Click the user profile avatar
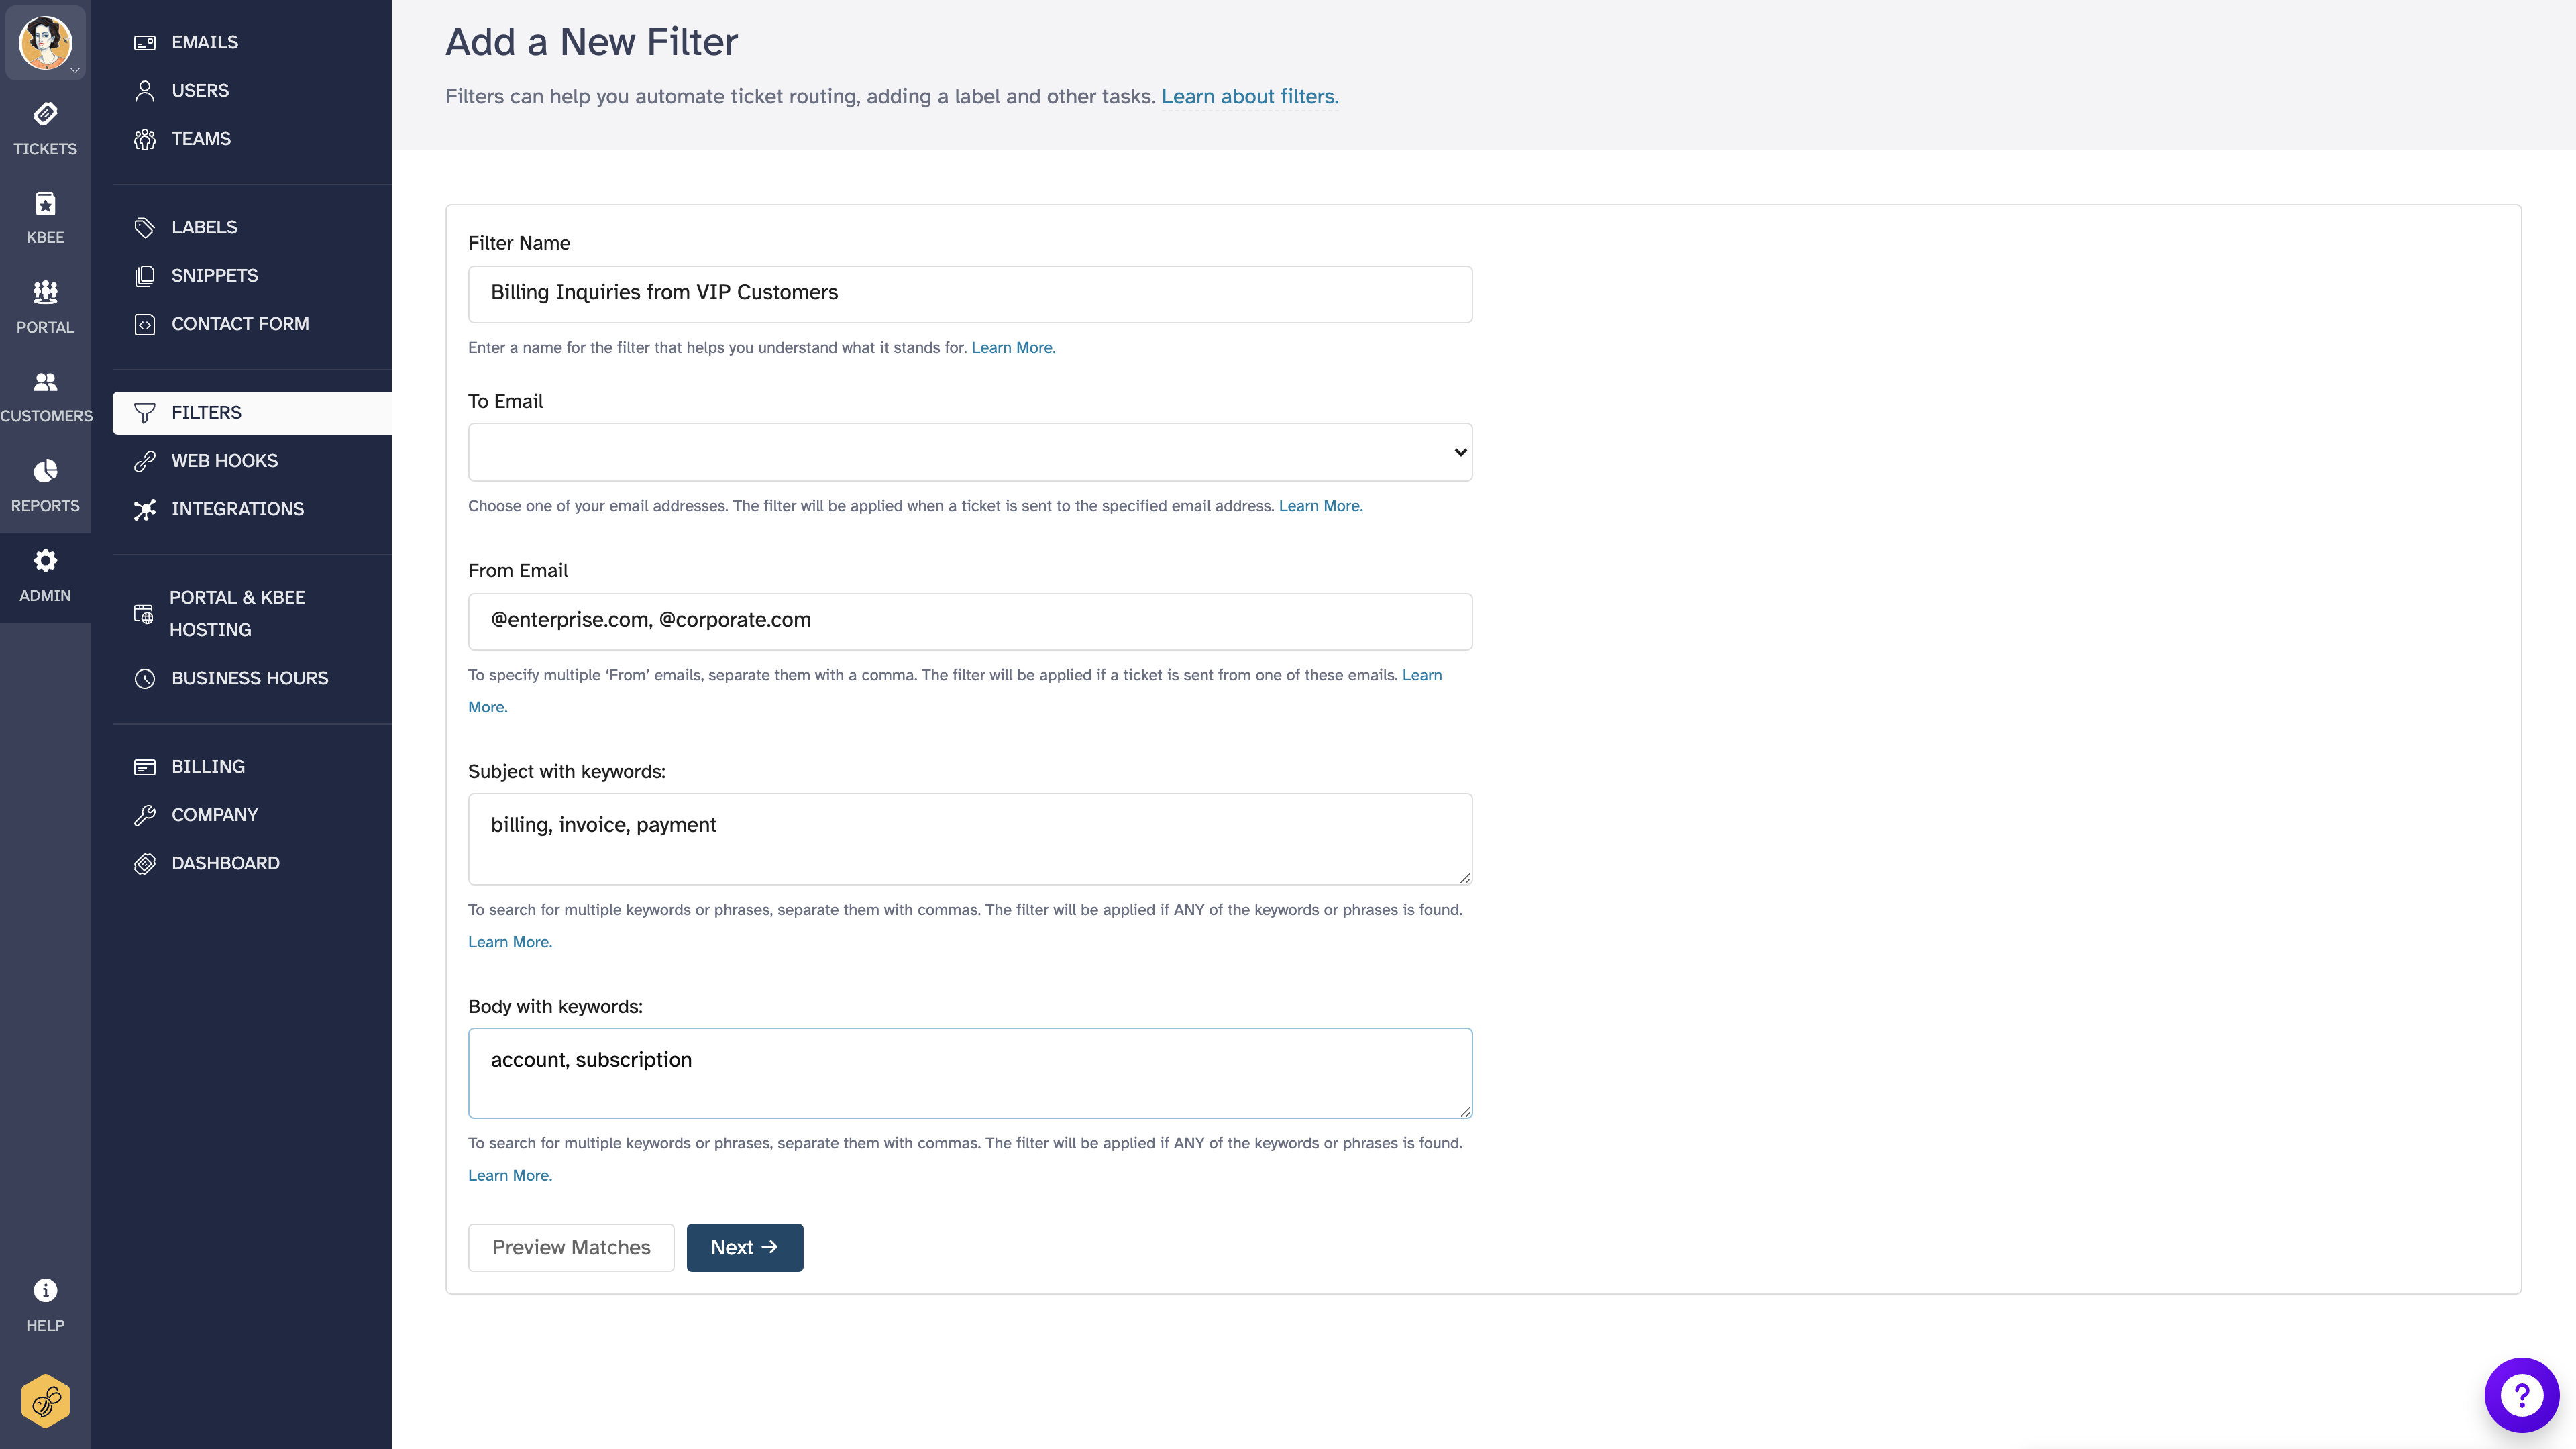The image size is (2576, 1449). click(45, 42)
